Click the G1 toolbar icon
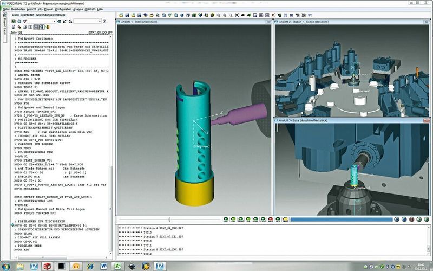Image resolution: width=433 pixels, height=271 pixels. (x=291, y=15)
